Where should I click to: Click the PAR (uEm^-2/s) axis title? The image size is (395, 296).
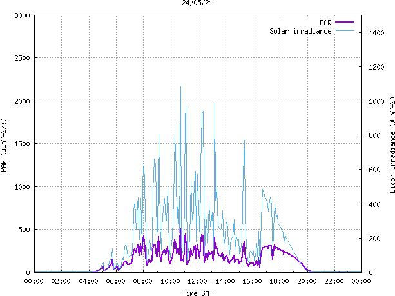(3, 145)
